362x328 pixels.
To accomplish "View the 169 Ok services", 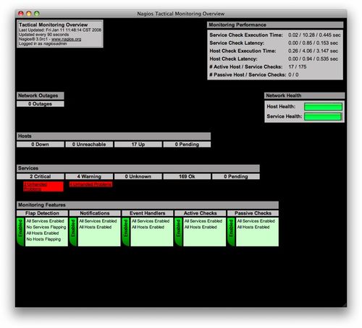I will (x=187, y=176).
